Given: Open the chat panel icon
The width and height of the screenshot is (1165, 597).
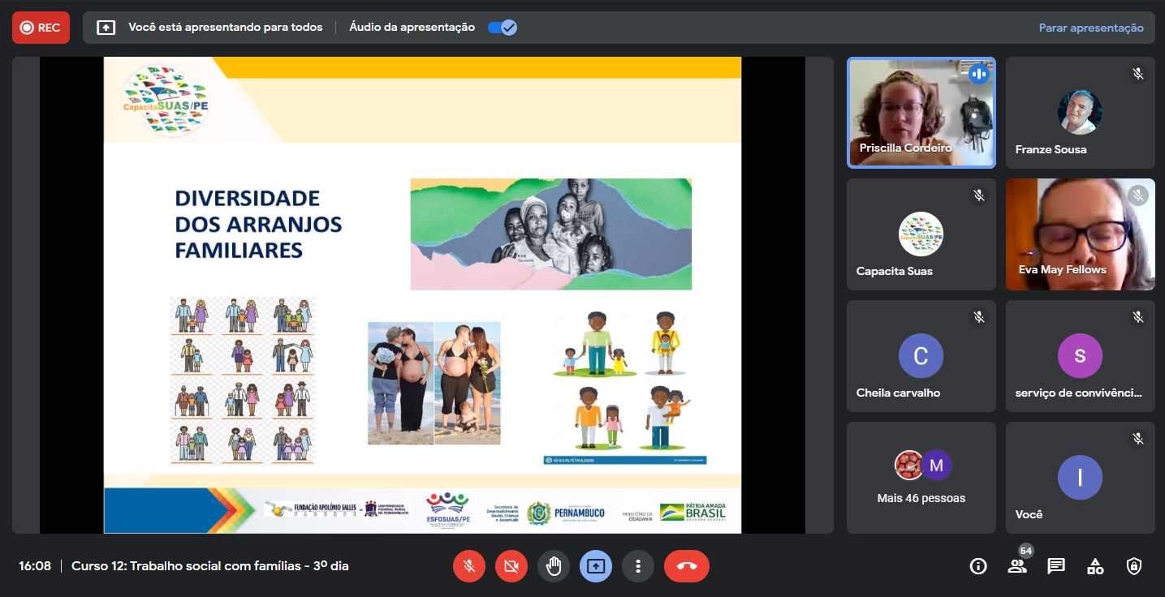Looking at the screenshot, I should coord(1056,566).
